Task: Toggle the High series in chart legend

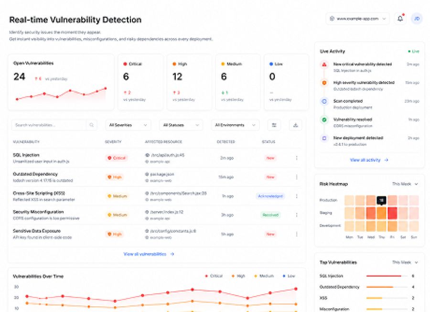Action: point(238,276)
